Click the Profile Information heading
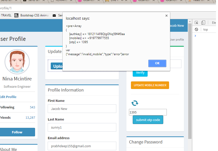 [x=66, y=90]
